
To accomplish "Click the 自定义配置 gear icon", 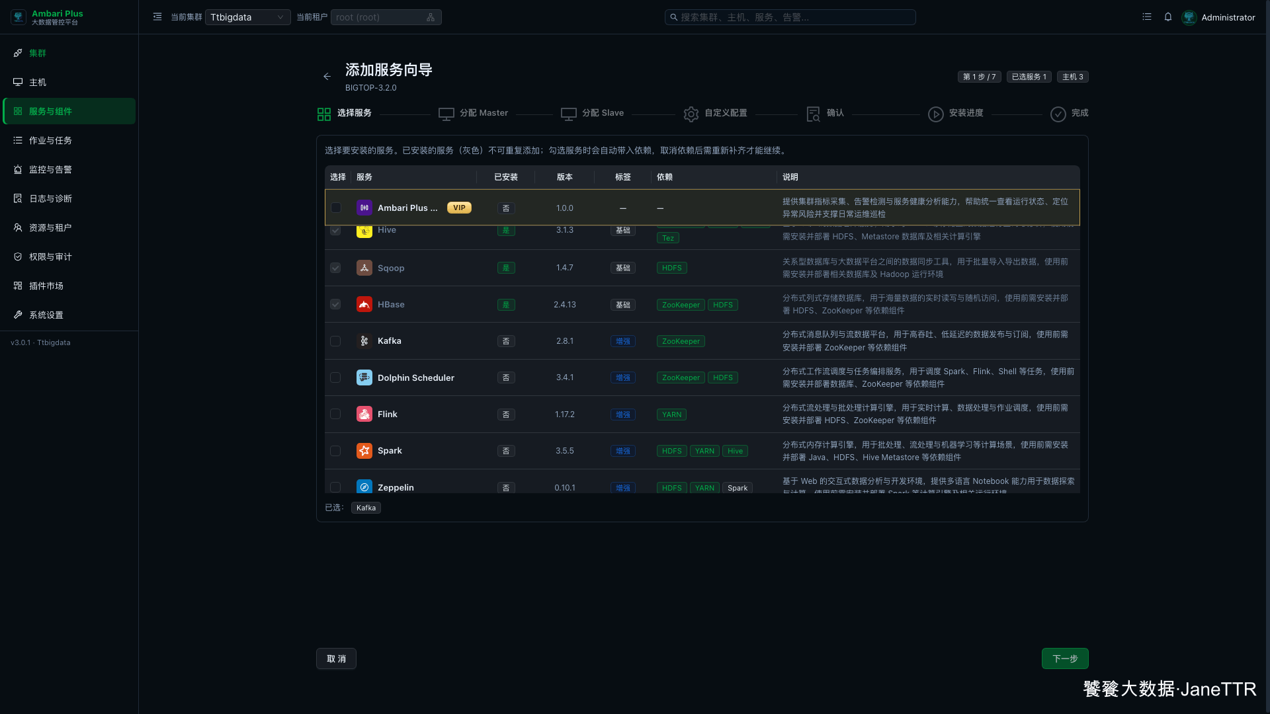I will 691,114.
